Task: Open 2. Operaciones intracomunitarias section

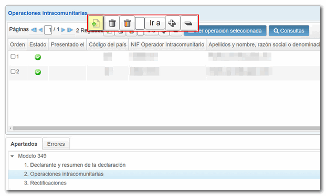Action: pos(64,174)
